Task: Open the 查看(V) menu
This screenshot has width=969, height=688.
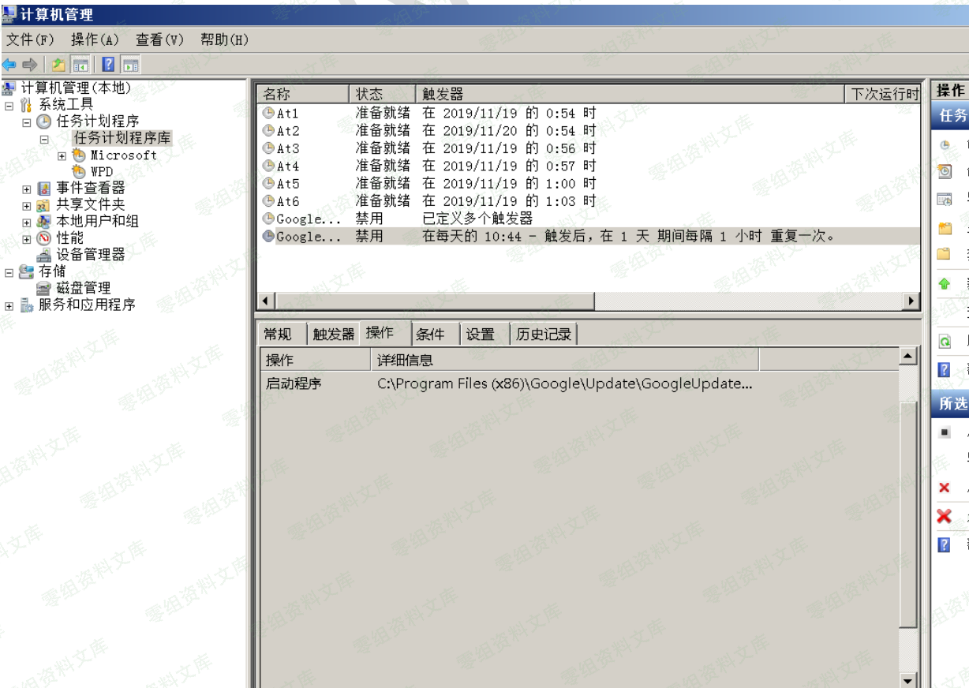Action: 159,39
